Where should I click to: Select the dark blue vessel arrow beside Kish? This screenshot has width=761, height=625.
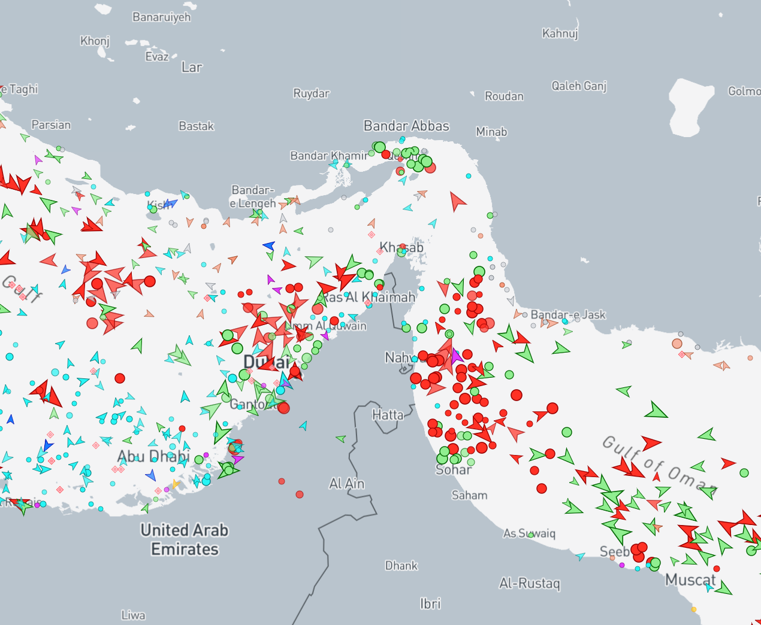tap(171, 204)
